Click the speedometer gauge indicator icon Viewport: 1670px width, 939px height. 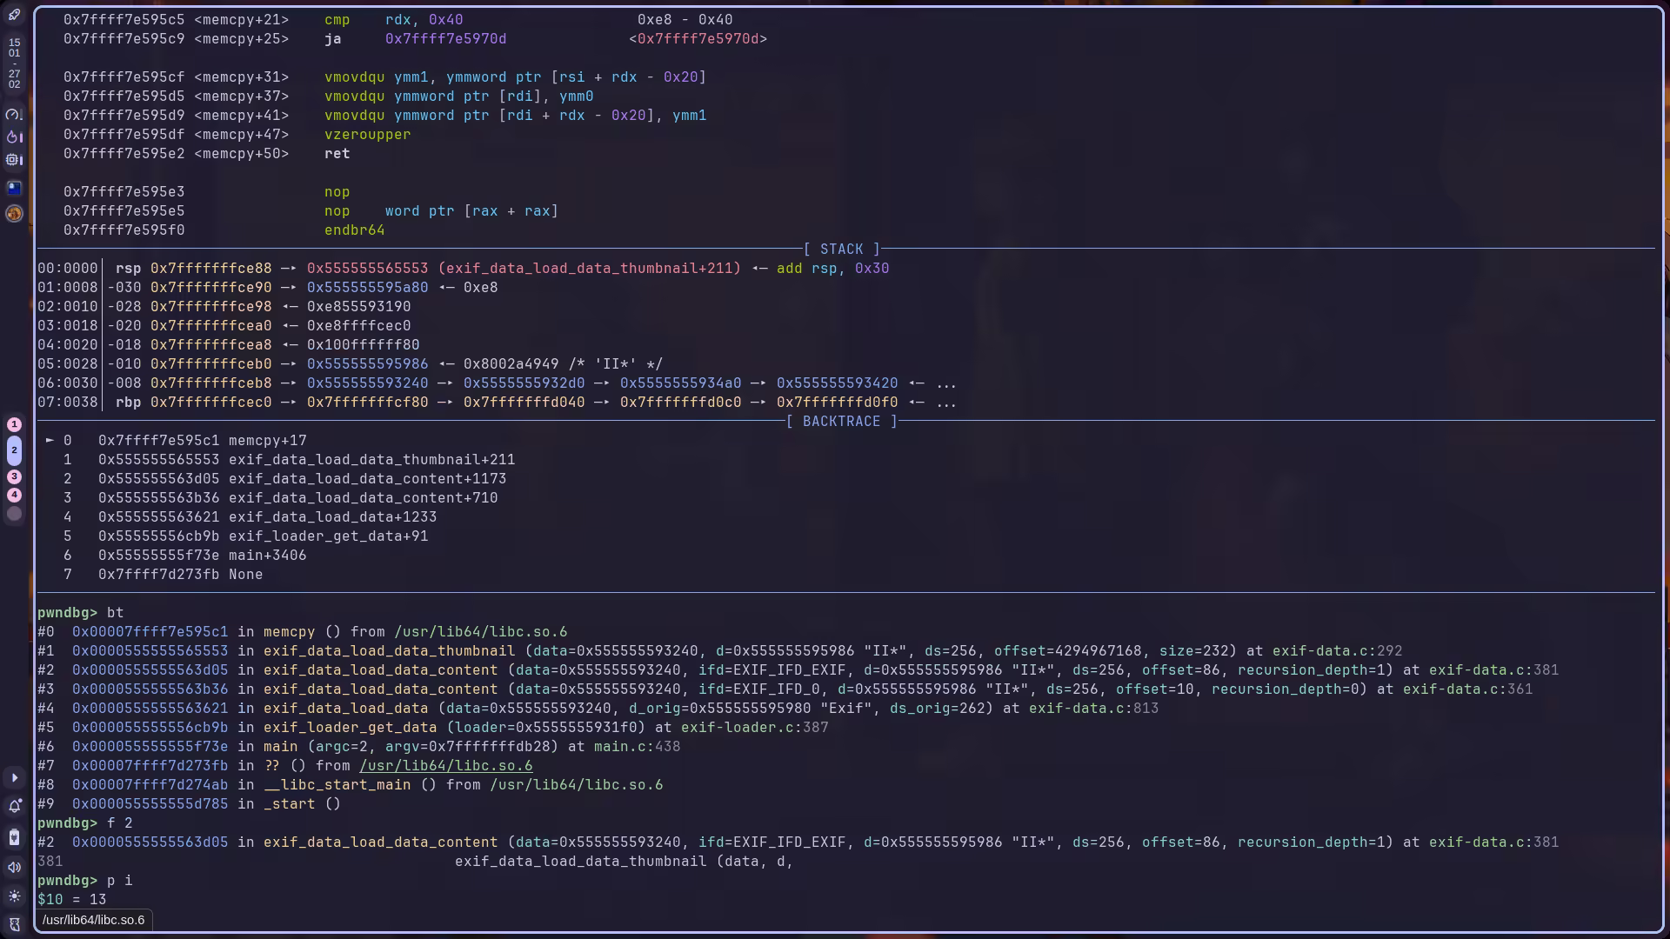(13, 114)
